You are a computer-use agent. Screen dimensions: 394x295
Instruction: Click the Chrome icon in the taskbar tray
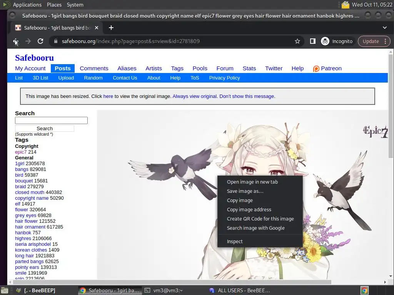(365, 290)
